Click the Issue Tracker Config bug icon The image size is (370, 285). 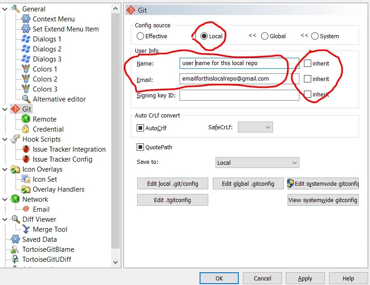click(x=26, y=159)
